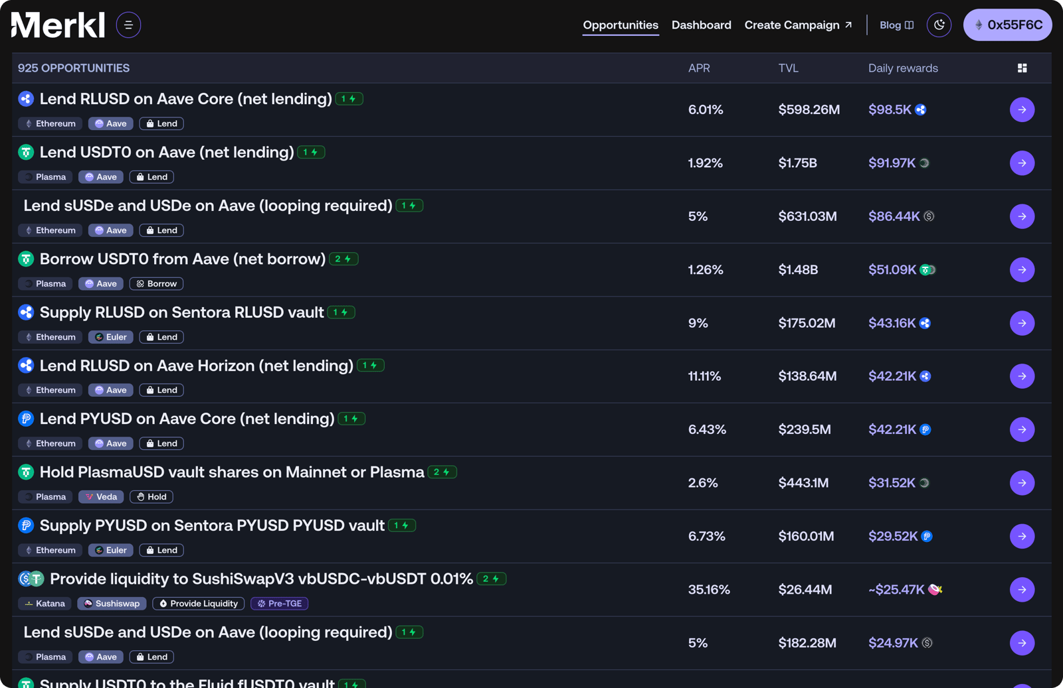This screenshot has height=688, width=1063.
Task: Click the Pre-TGE tag
Action: (x=279, y=604)
